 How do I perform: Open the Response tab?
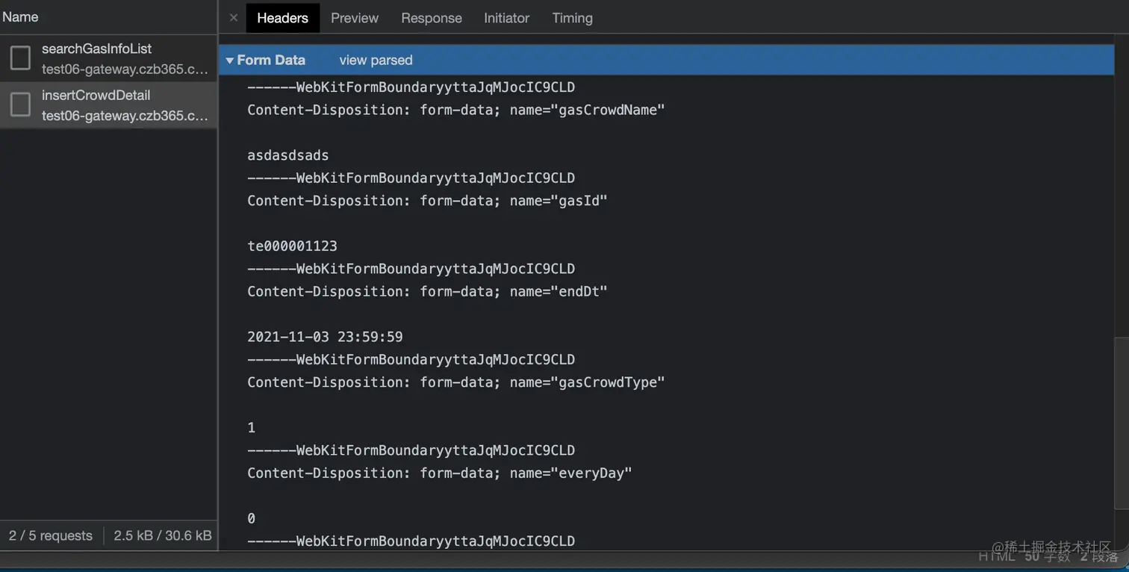[432, 18]
